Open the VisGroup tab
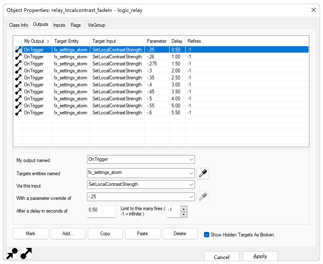323x264 pixels. tap(96, 25)
